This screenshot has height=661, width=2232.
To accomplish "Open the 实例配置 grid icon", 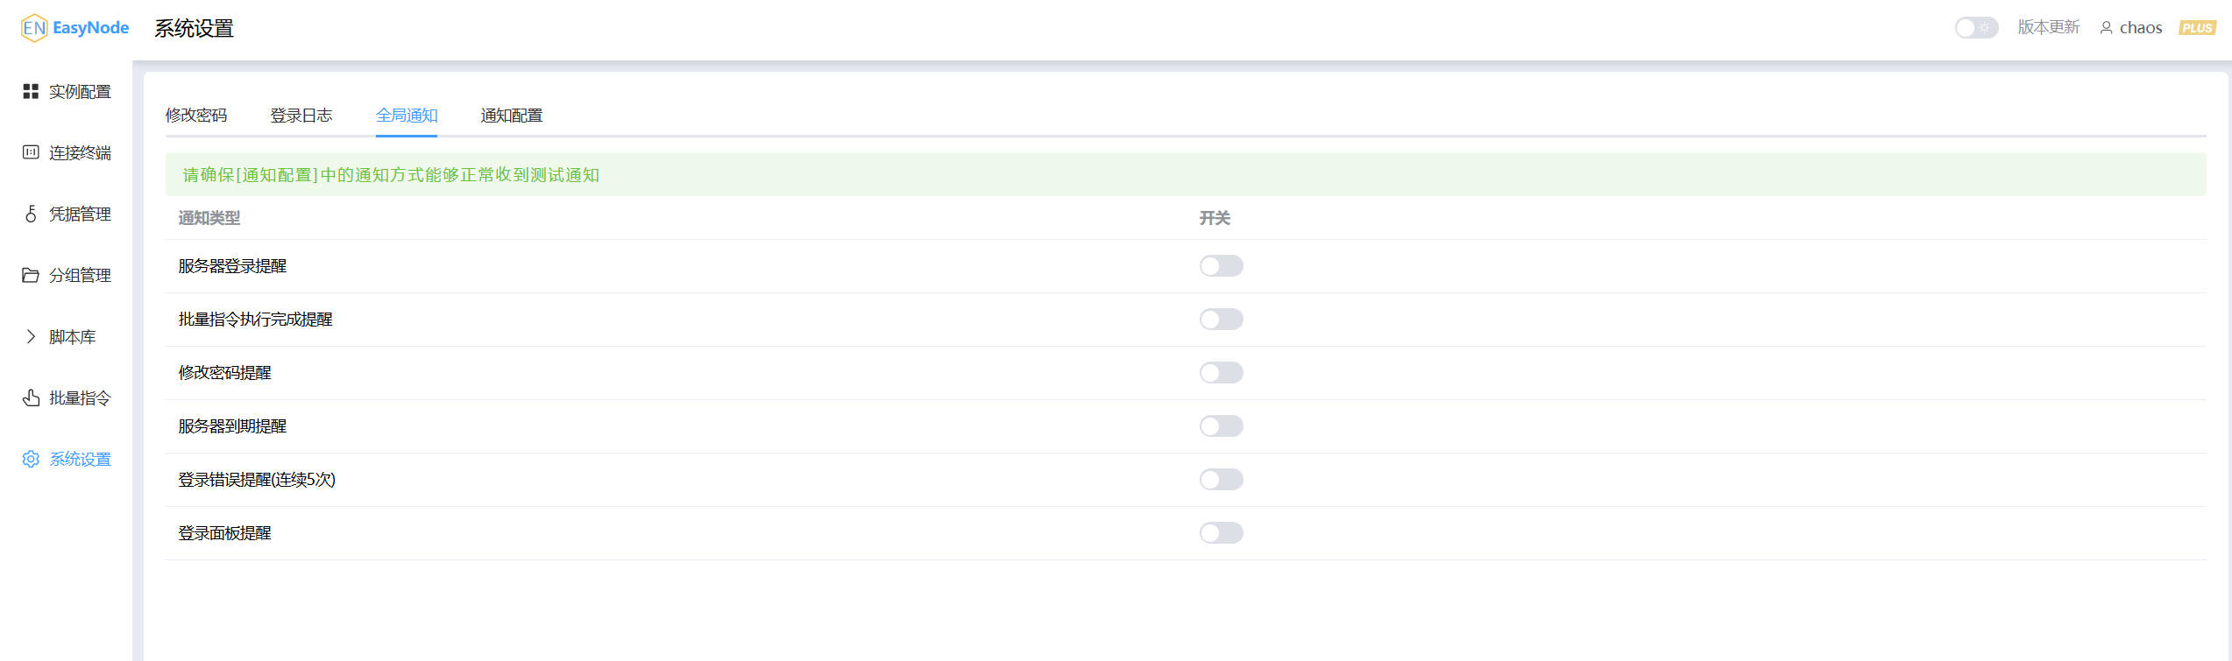I will [31, 91].
